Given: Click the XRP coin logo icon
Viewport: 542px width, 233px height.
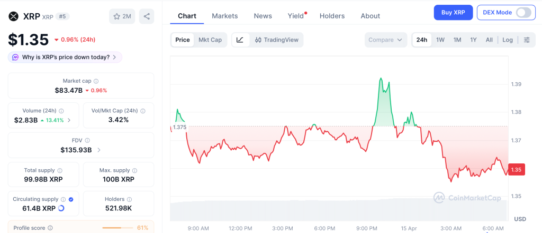Looking at the screenshot, I should [x=14, y=16].
